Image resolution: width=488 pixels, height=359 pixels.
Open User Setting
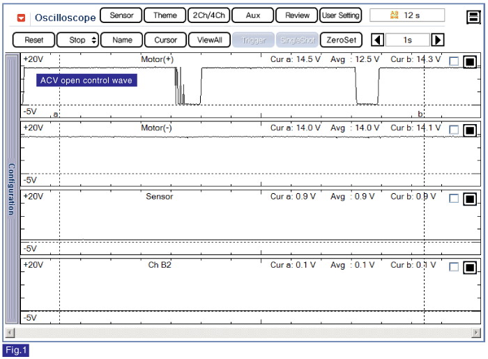[x=341, y=15]
